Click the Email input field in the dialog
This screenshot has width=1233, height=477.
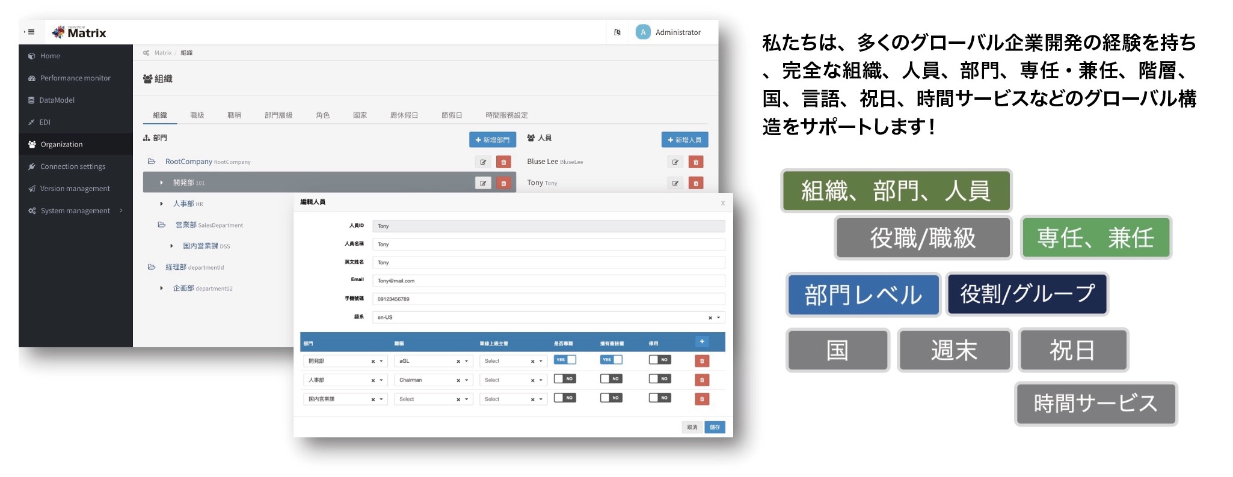click(549, 281)
